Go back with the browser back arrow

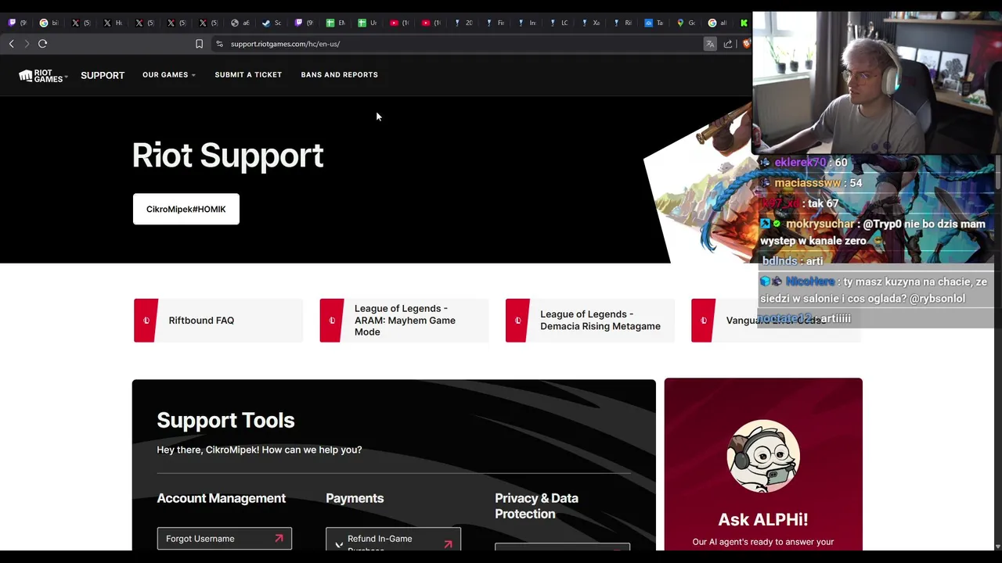coord(11,44)
